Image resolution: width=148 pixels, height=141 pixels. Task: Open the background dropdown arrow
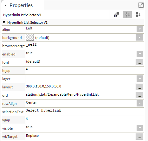[139, 37]
